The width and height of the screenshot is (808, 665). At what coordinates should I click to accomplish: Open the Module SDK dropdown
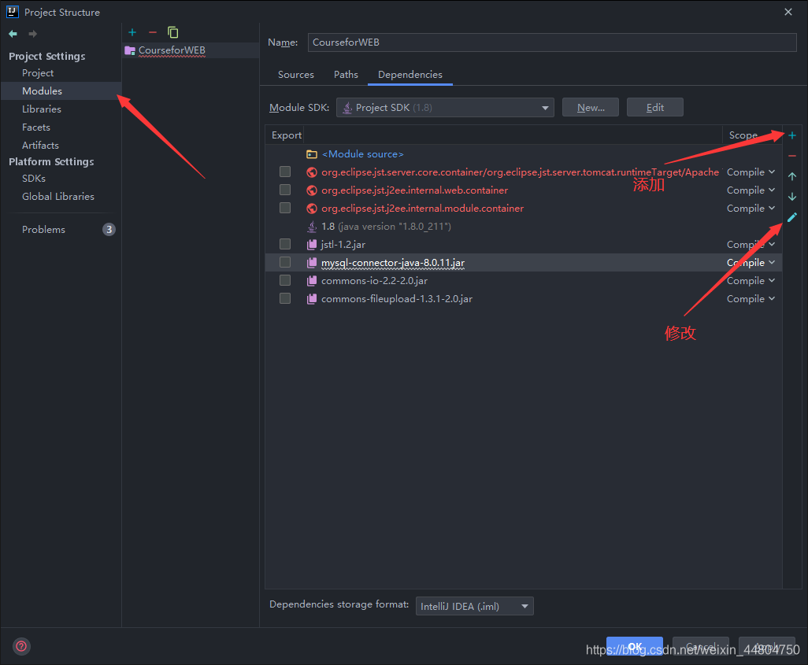(x=445, y=108)
